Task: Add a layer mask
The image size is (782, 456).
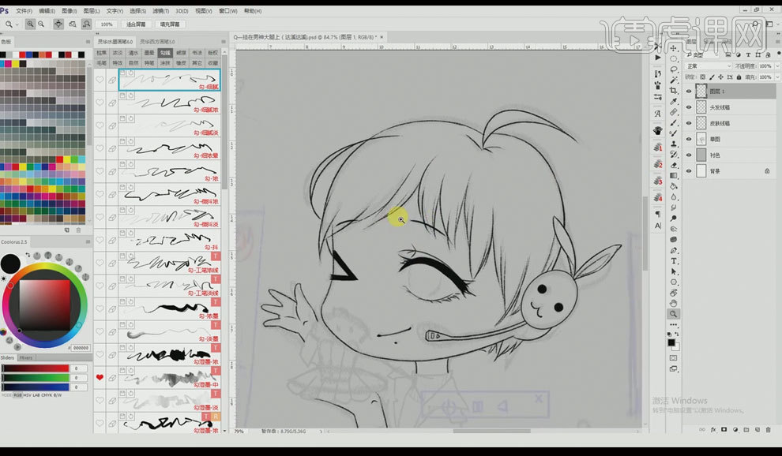Action: tap(724, 430)
